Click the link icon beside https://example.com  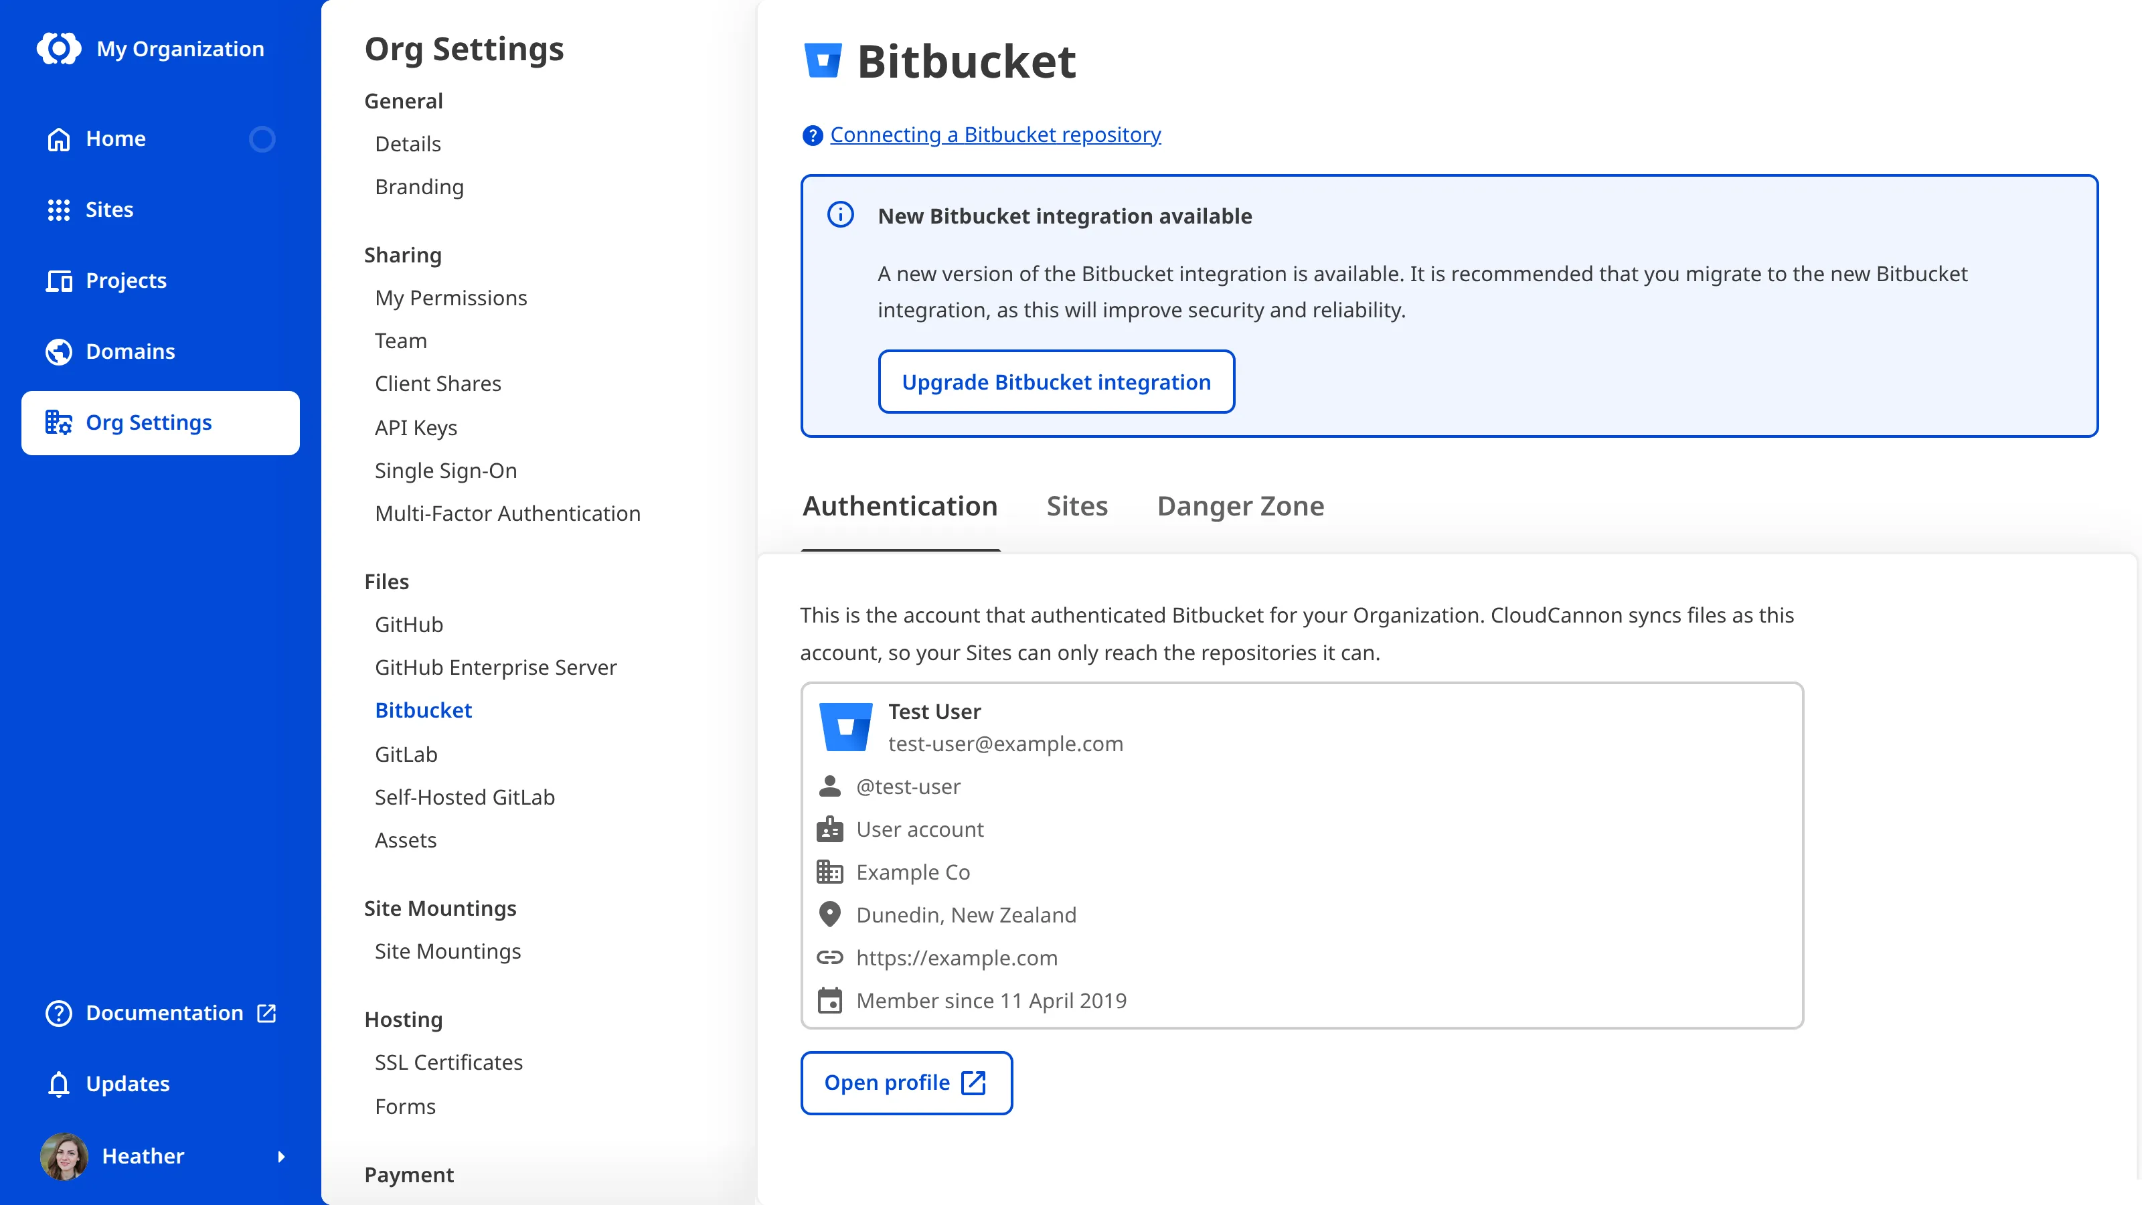tap(830, 957)
